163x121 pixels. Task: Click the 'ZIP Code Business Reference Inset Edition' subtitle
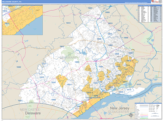tap(136, 2)
